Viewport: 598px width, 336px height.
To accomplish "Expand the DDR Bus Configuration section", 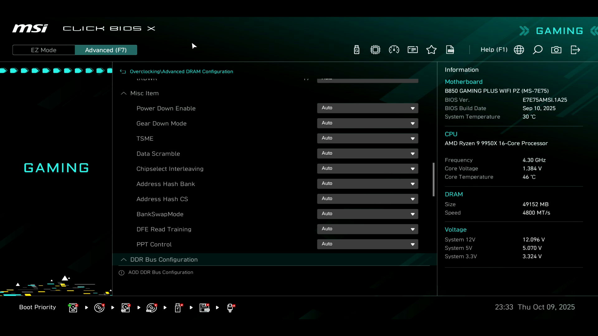I will (164, 259).
